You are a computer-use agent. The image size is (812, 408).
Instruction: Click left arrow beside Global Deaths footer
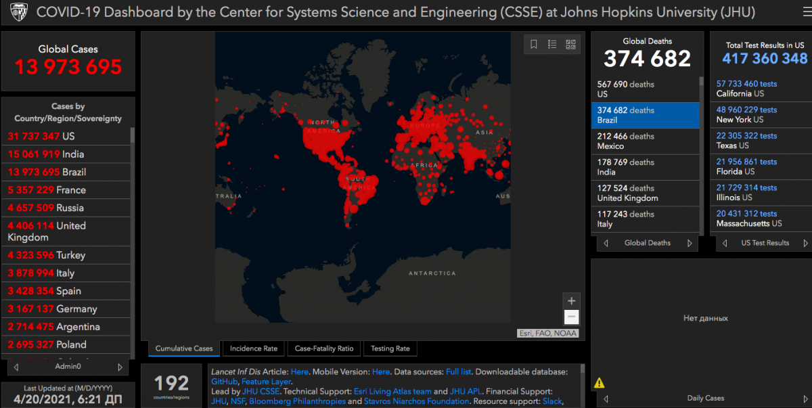click(x=606, y=243)
